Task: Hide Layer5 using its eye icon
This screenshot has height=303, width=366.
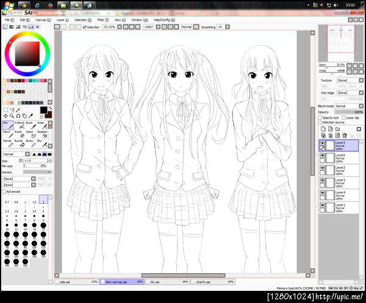Action: tap(322, 143)
